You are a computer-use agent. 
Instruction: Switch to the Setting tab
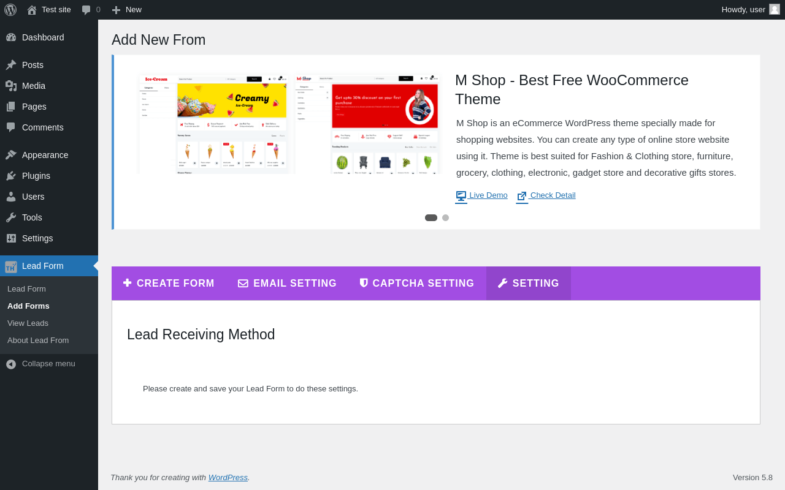(x=529, y=284)
